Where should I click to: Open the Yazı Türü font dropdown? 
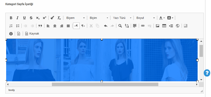tap(122, 18)
